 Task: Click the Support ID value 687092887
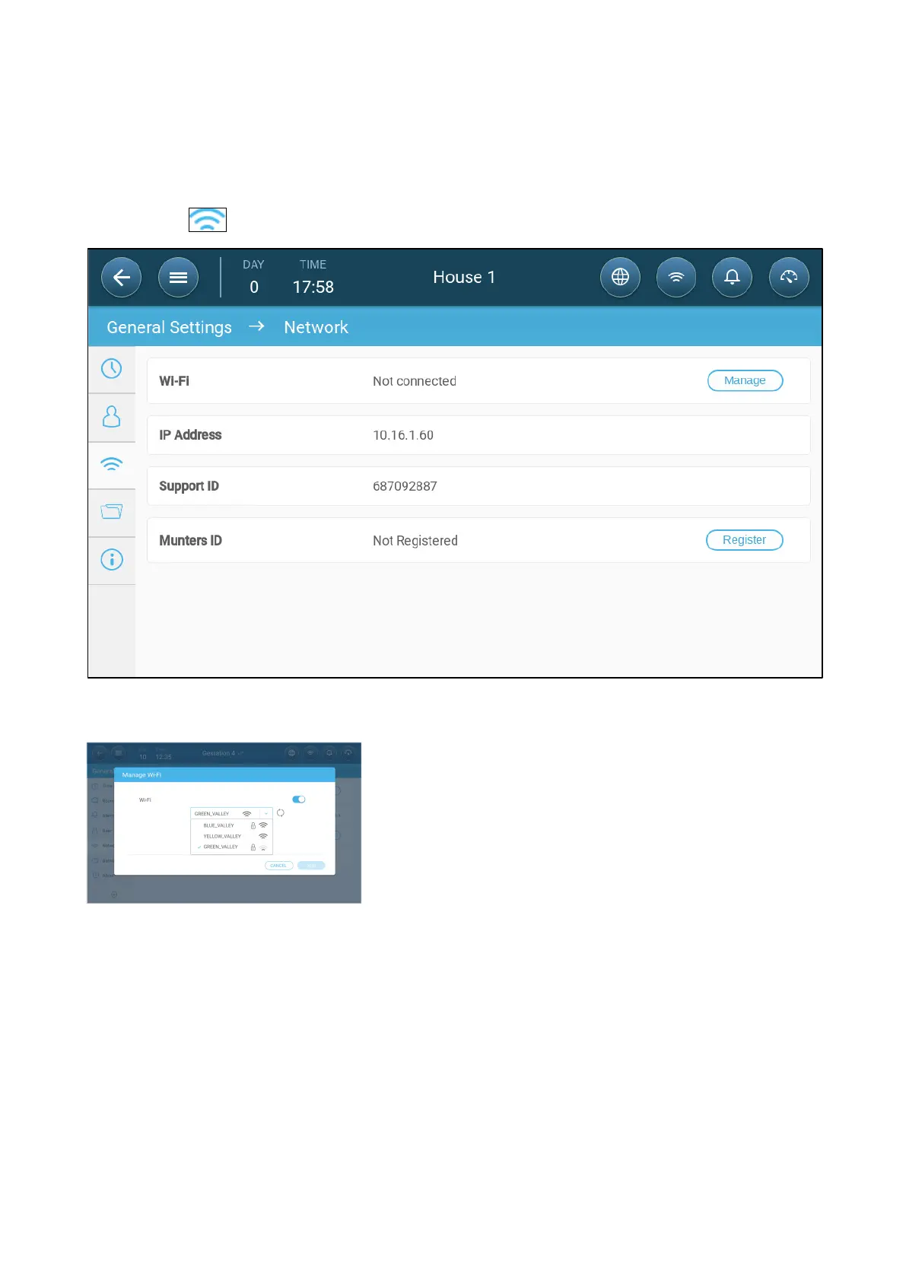tap(405, 486)
